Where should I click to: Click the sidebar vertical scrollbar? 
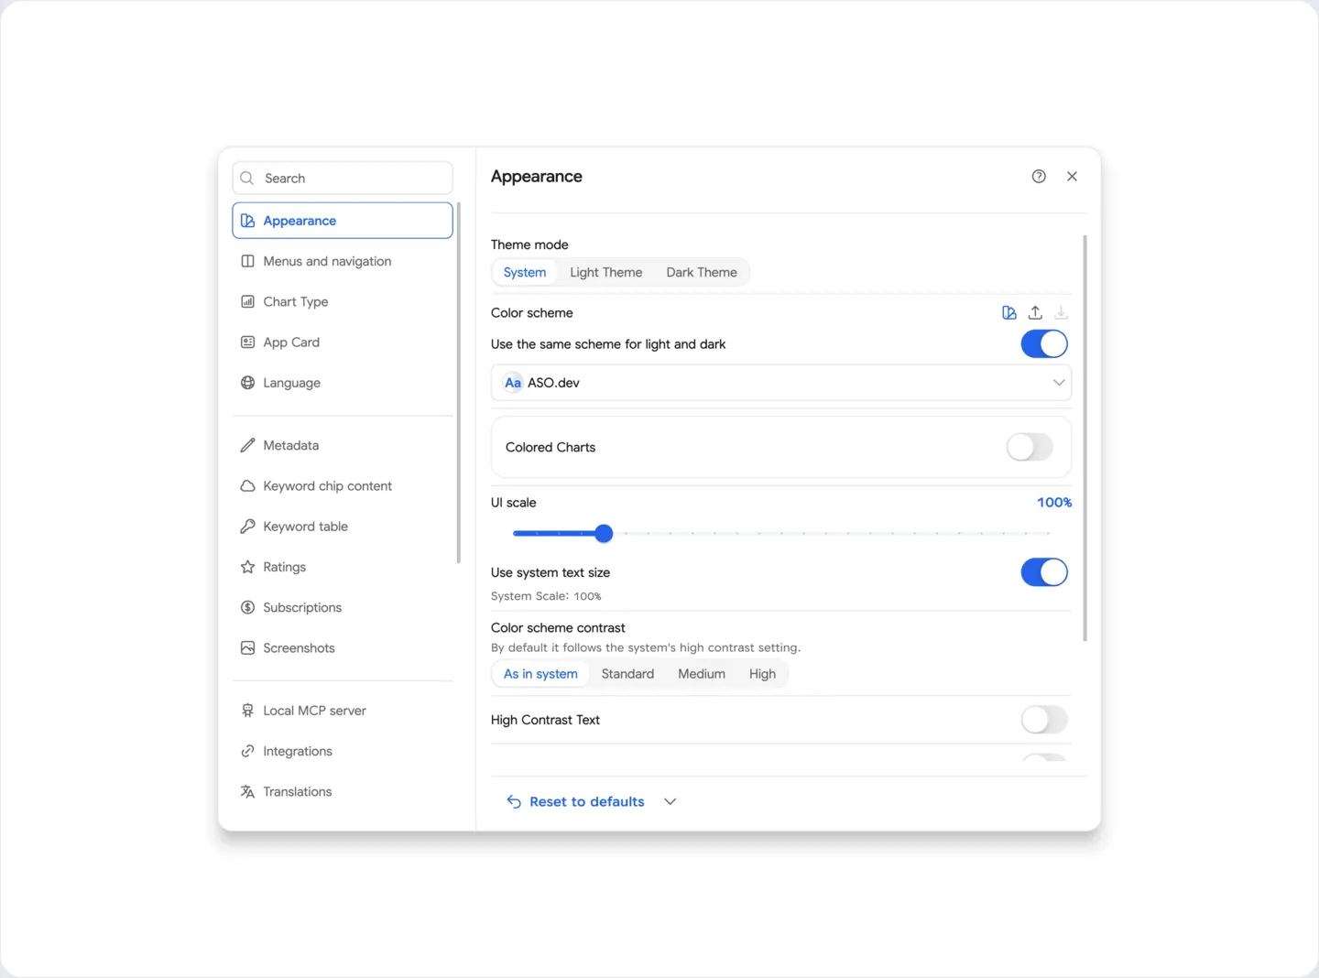tap(459, 383)
